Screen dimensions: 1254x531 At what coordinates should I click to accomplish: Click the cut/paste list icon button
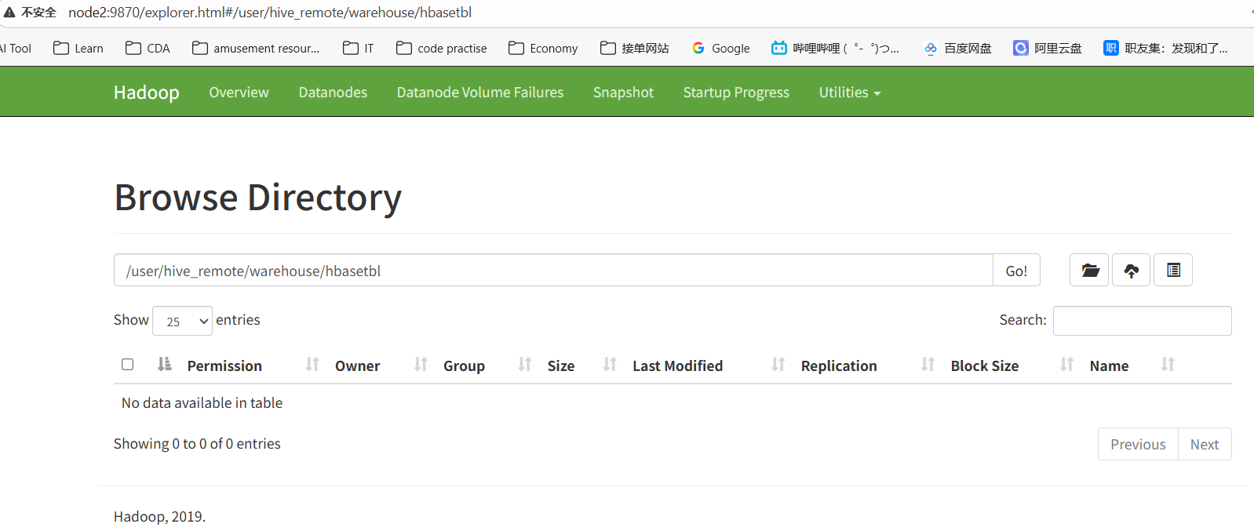pos(1173,271)
